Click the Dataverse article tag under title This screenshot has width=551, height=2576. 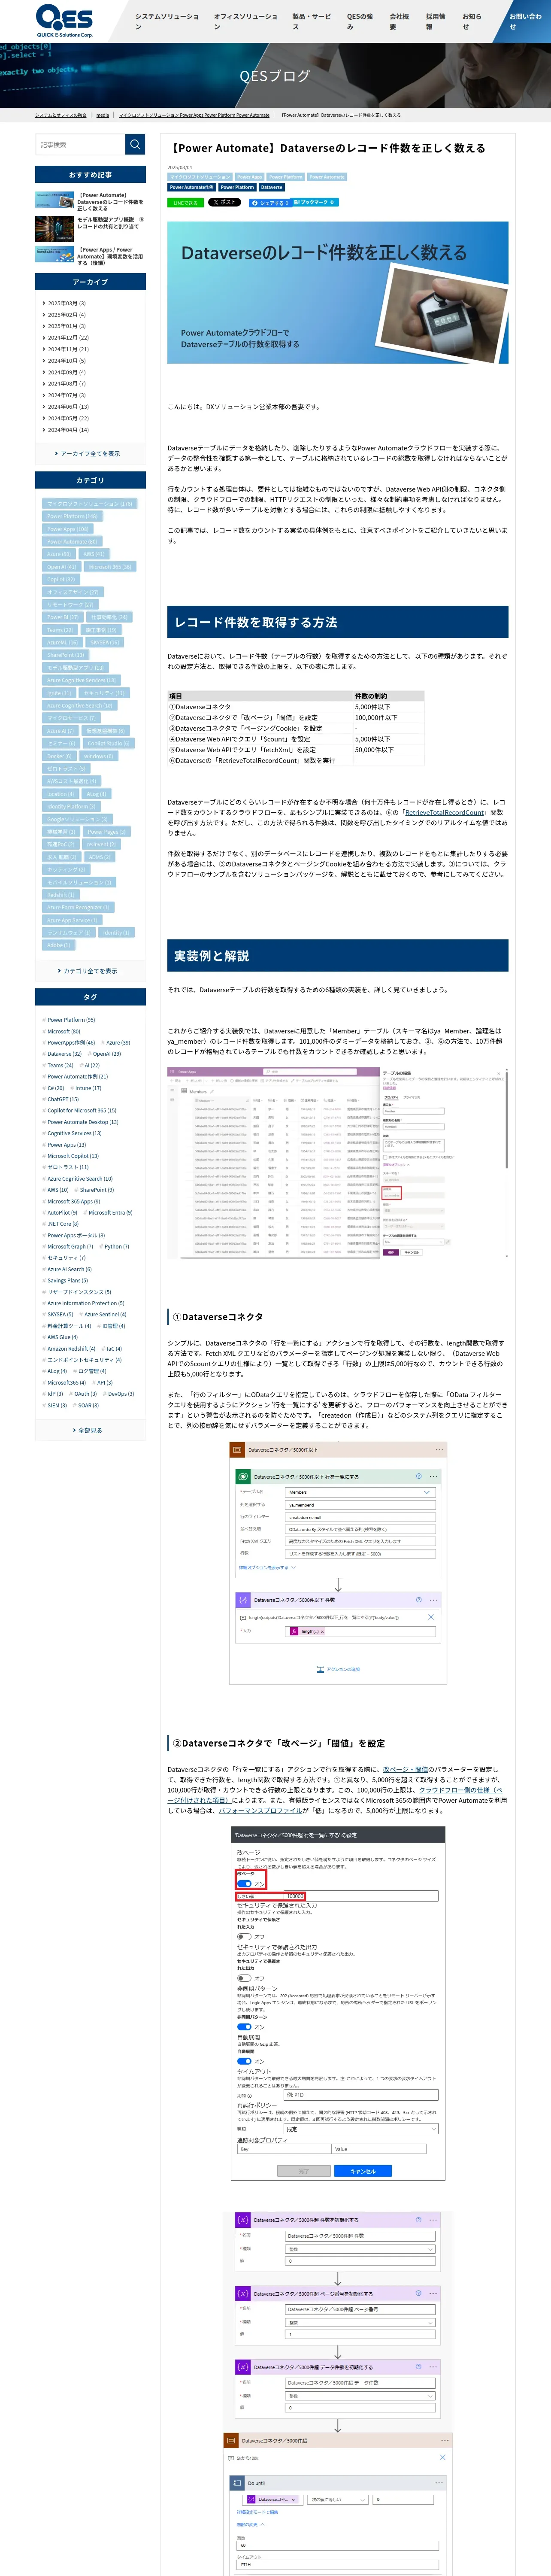coord(272,187)
